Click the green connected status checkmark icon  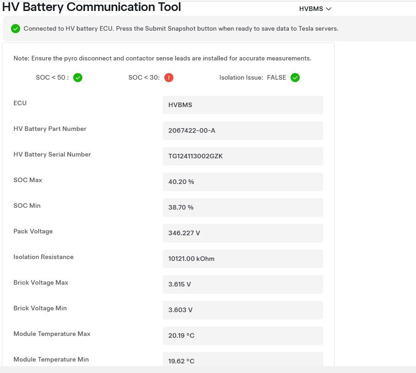click(16, 29)
